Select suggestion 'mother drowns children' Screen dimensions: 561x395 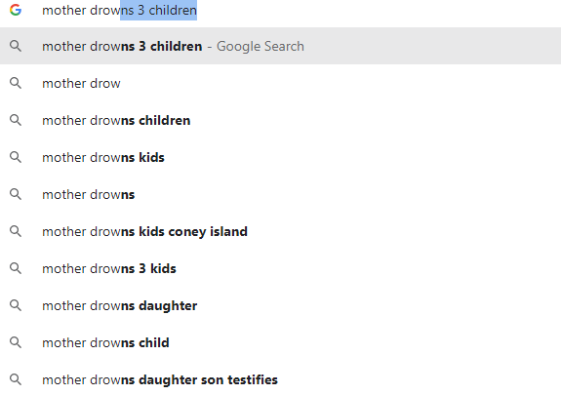(x=281, y=120)
